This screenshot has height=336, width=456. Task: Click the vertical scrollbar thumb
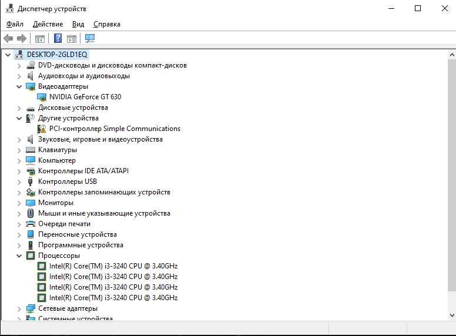tap(452, 175)
